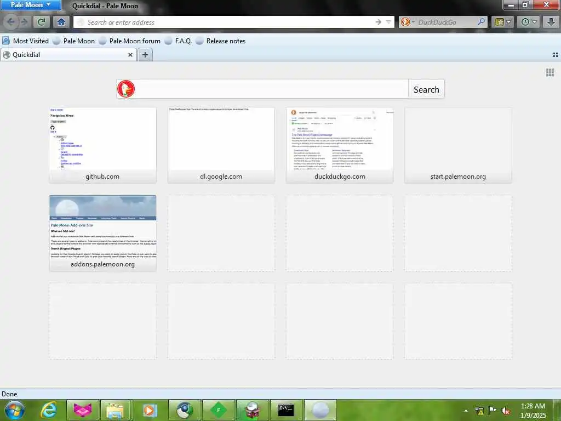Click the DuckDuckGo logo in page search
Image resolution: width=561 pixels, height=421 pixels.
[x=126, y=89]
